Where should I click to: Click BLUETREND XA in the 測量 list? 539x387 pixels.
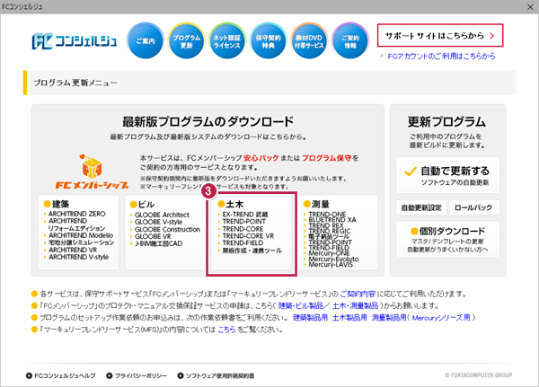pyautogui.click(x=332, y=220)
